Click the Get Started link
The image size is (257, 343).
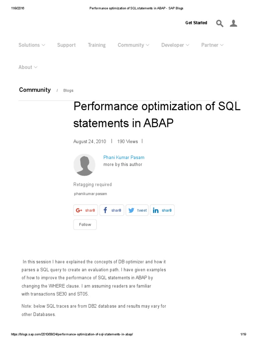click(196, 23)
